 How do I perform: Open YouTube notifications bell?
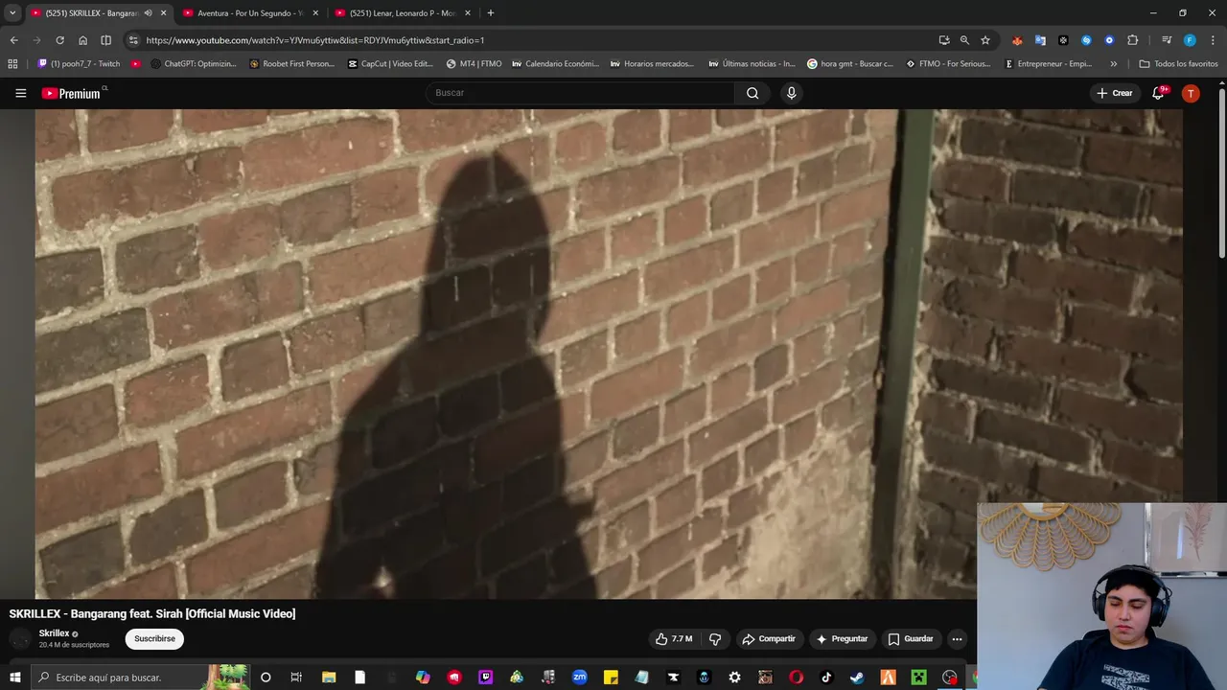pyautogui.click(x=1159, y=93)
